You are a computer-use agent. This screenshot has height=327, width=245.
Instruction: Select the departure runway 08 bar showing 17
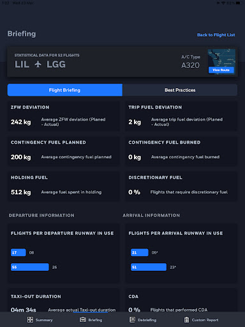[19, 252]
